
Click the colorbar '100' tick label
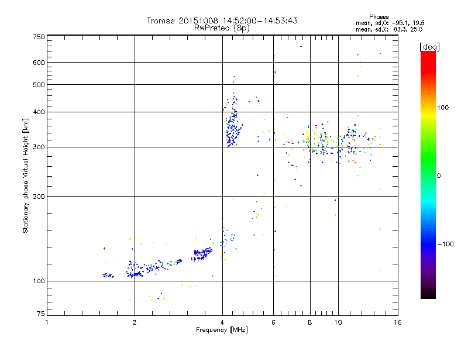click(x=443, y=108)
